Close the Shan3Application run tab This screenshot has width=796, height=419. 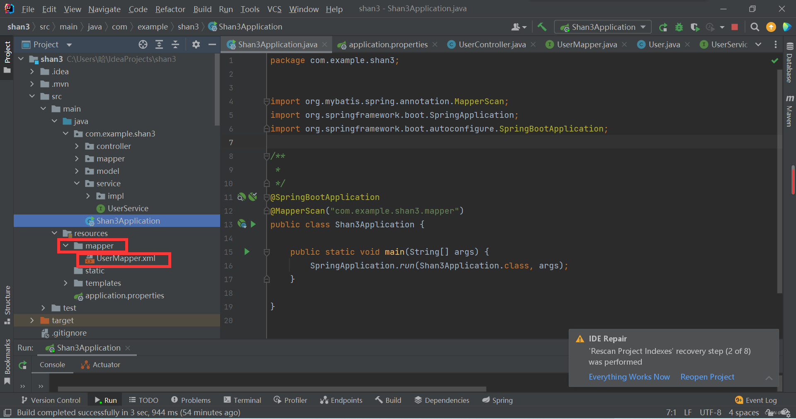coord(128,348)
